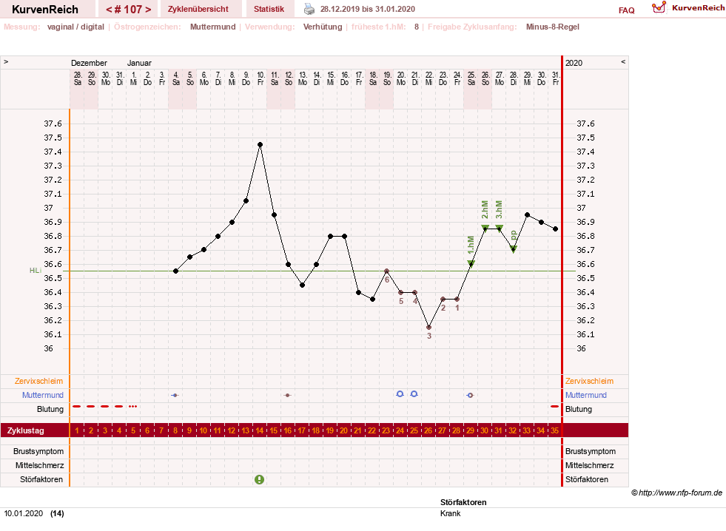Image resolution: width=726 pixels, height=531 pixels.
Task: Click the KurvenReich logo icon at top right
Action: [x=659, y=7]
